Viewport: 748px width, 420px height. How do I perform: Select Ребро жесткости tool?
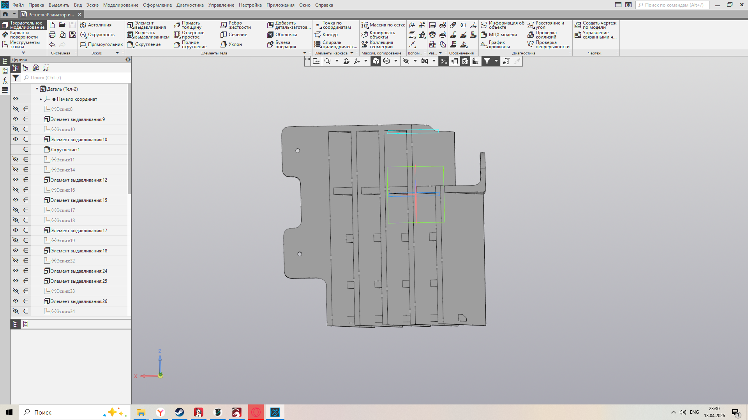pyautogui.click(x=236, y=25)
